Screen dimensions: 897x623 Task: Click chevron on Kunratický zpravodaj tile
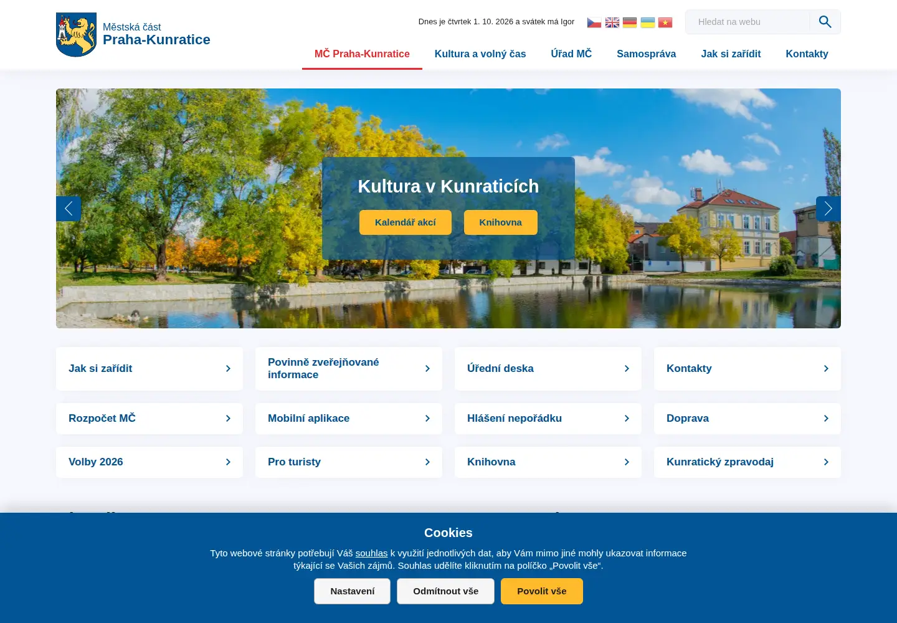pyautogui.click(x=826, y=462)
